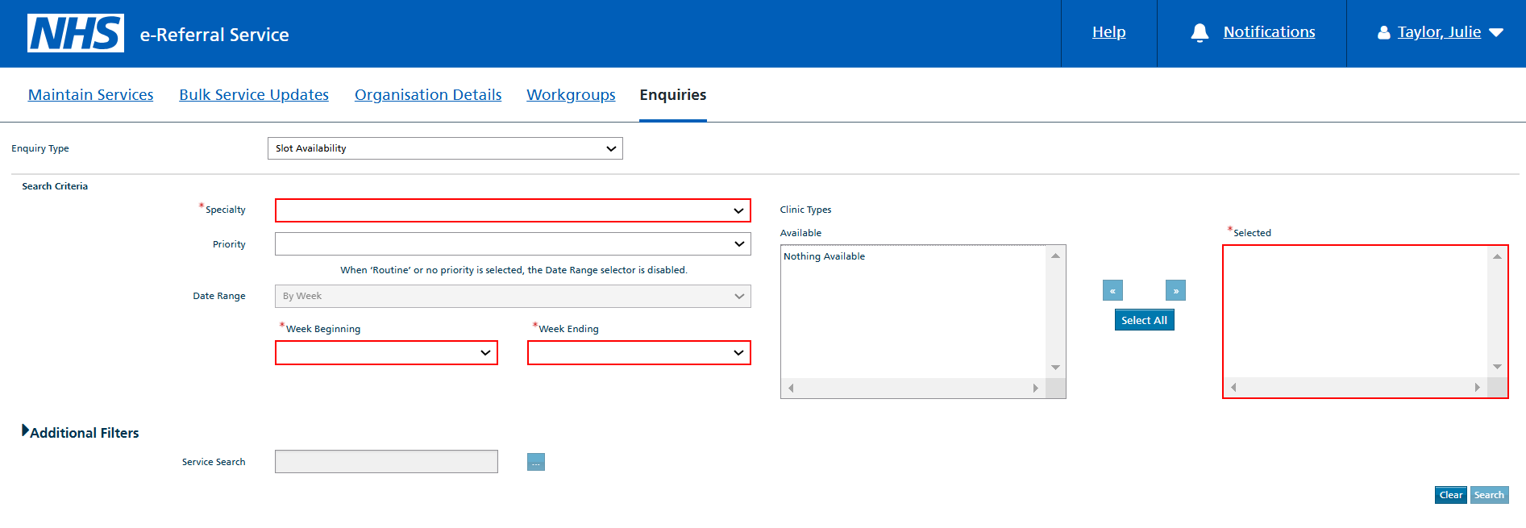
Task: Click the Select All button
Action: coord(1144,320)
